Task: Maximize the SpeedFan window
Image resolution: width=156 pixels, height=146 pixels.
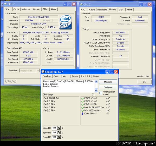Action: point(112,72)
